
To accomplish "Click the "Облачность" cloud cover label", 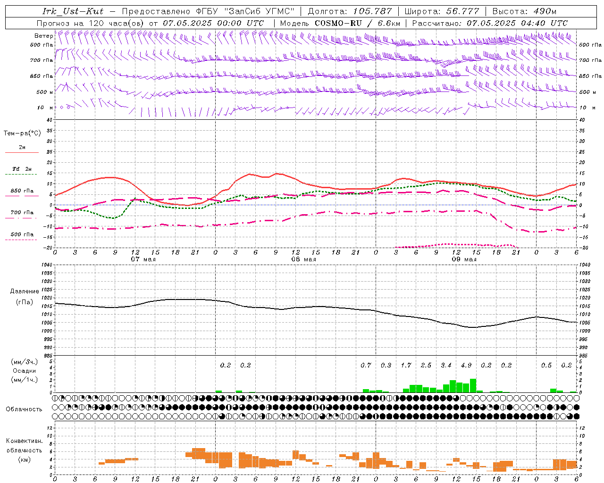I will (x=24, y=409).
